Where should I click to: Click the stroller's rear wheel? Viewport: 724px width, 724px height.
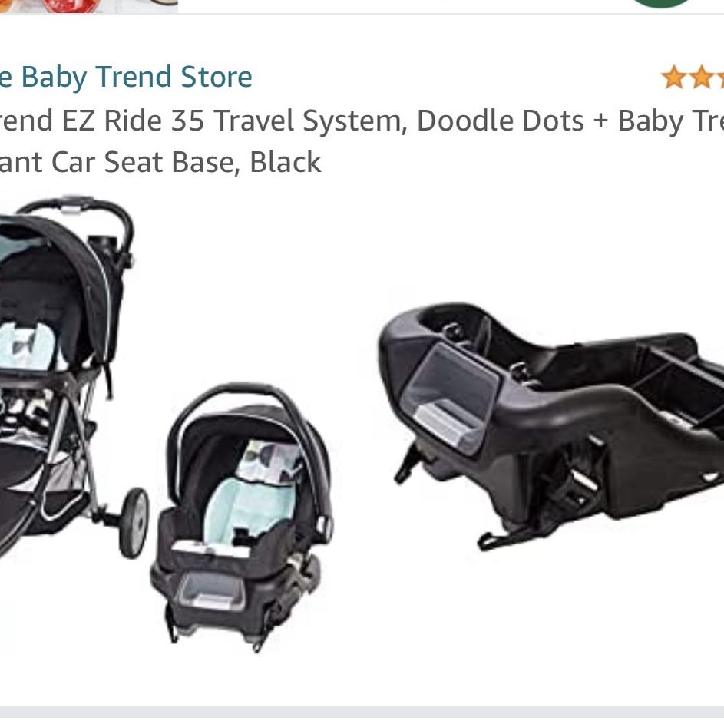(134, 523)
